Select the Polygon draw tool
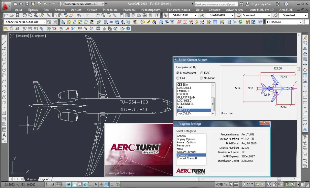The image size is (310, 188). tap(4, 54)
